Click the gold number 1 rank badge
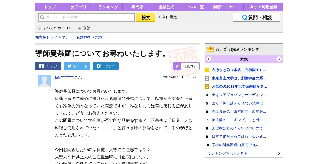 pyautogui.click(x=207, y=70)
